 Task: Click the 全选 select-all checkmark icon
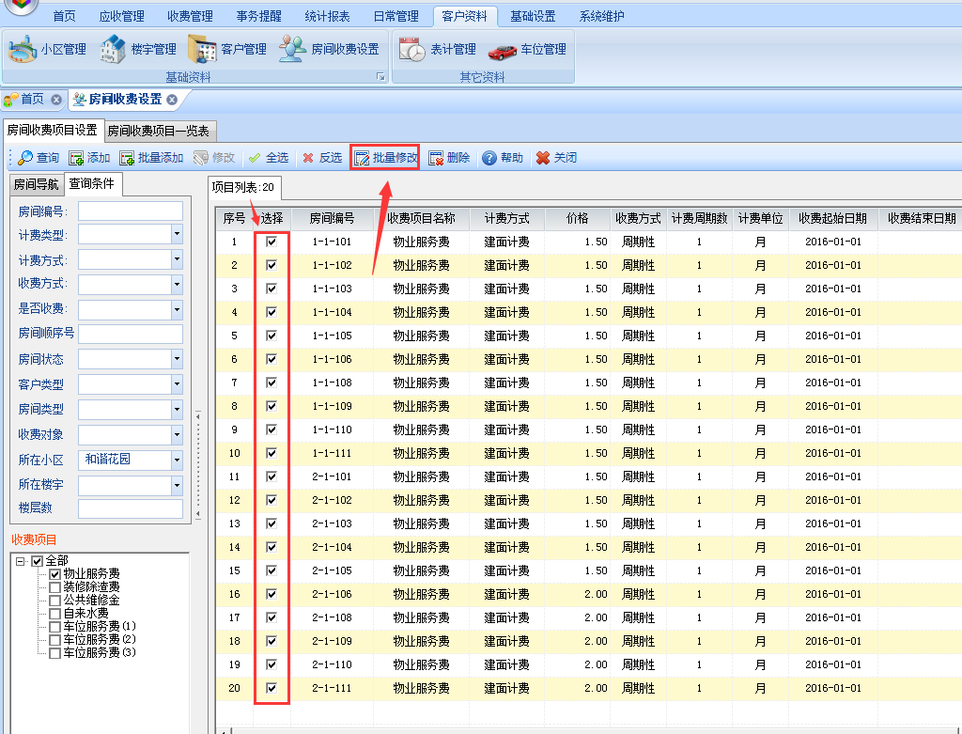255,158
